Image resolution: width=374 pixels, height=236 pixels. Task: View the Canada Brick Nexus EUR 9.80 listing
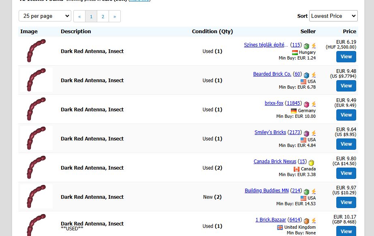[346, 173]
